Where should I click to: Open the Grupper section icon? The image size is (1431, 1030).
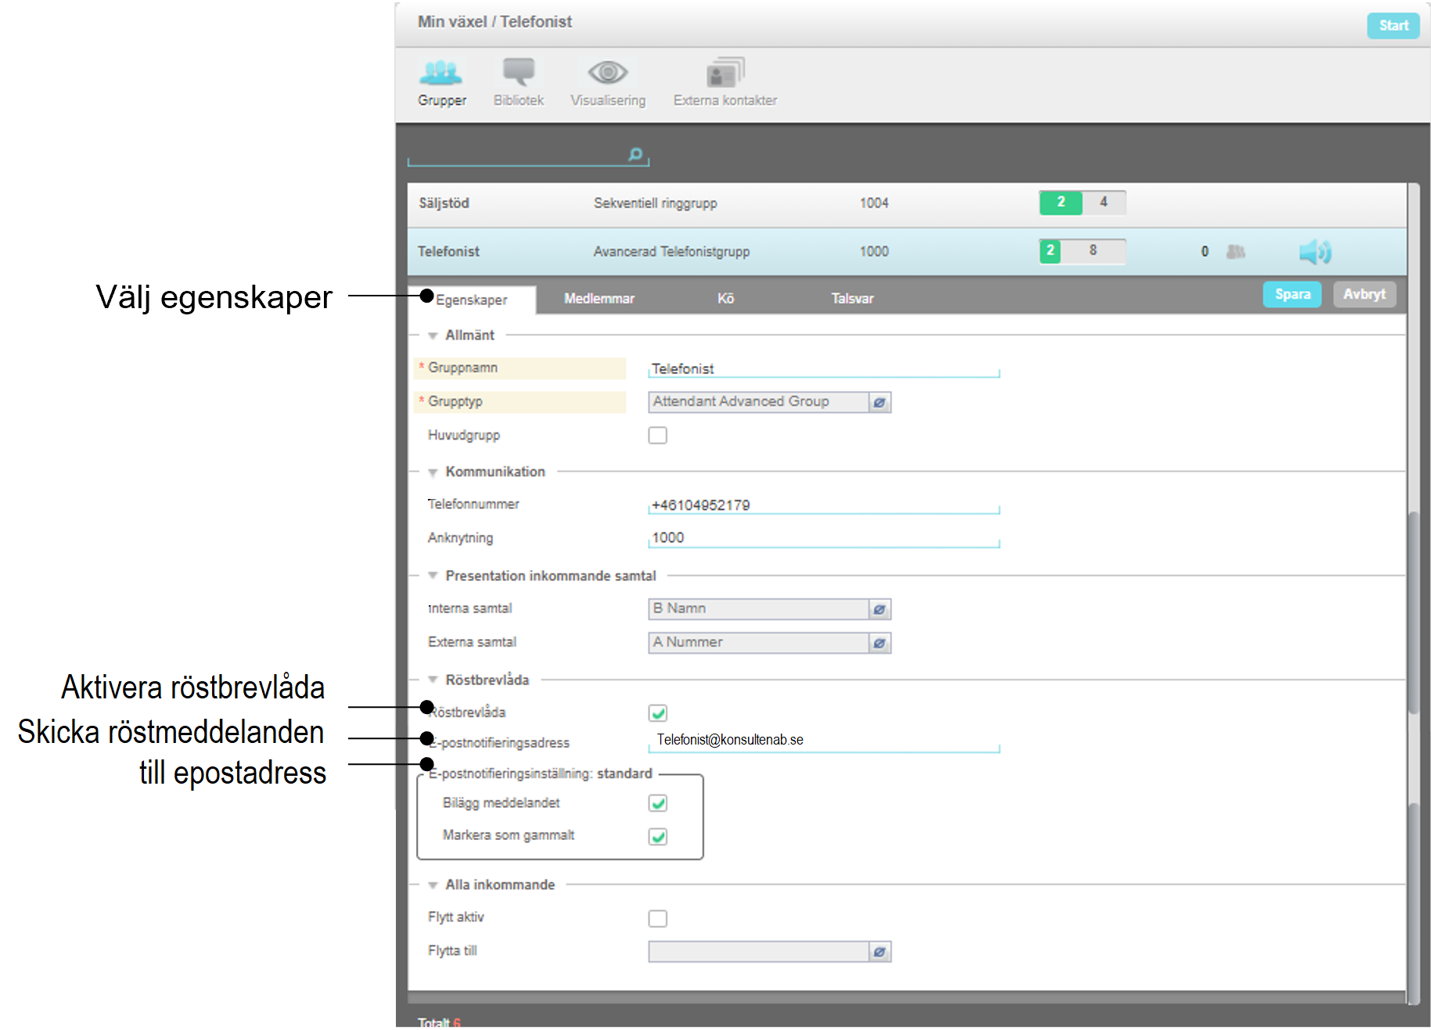441,73
